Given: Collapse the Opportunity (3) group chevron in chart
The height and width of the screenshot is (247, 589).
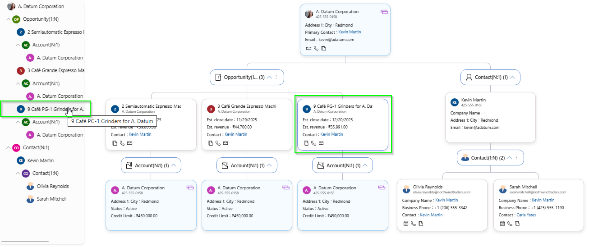Looking at the screenshot, I should [269, 77].
